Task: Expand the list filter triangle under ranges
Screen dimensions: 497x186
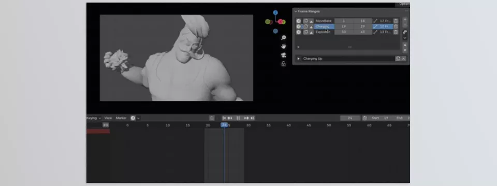Action: [x=298, y=47]
